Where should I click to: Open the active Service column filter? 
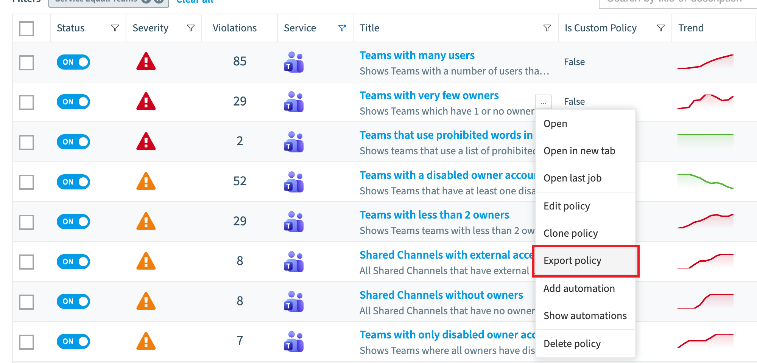click(x=342, y=28)
